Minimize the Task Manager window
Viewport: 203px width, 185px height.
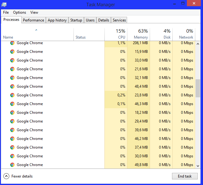pos(174,4)
